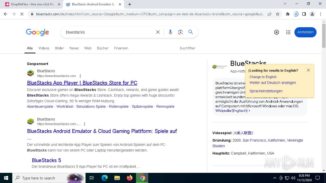This screenshot has height=183, width=326.
Task: Open the Kalifornien link under Gründung
Action: click(x=276, y=140)
